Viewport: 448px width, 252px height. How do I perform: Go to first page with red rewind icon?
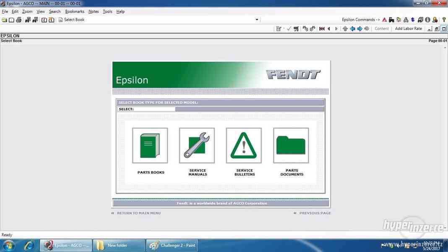click(x=322, y=29)
